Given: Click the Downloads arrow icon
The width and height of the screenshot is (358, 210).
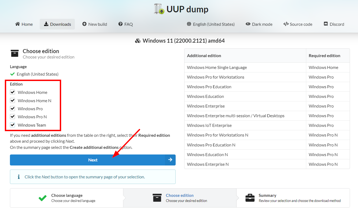Looking at the screenshot, I should pyautogui.click(x=46, y=24).
